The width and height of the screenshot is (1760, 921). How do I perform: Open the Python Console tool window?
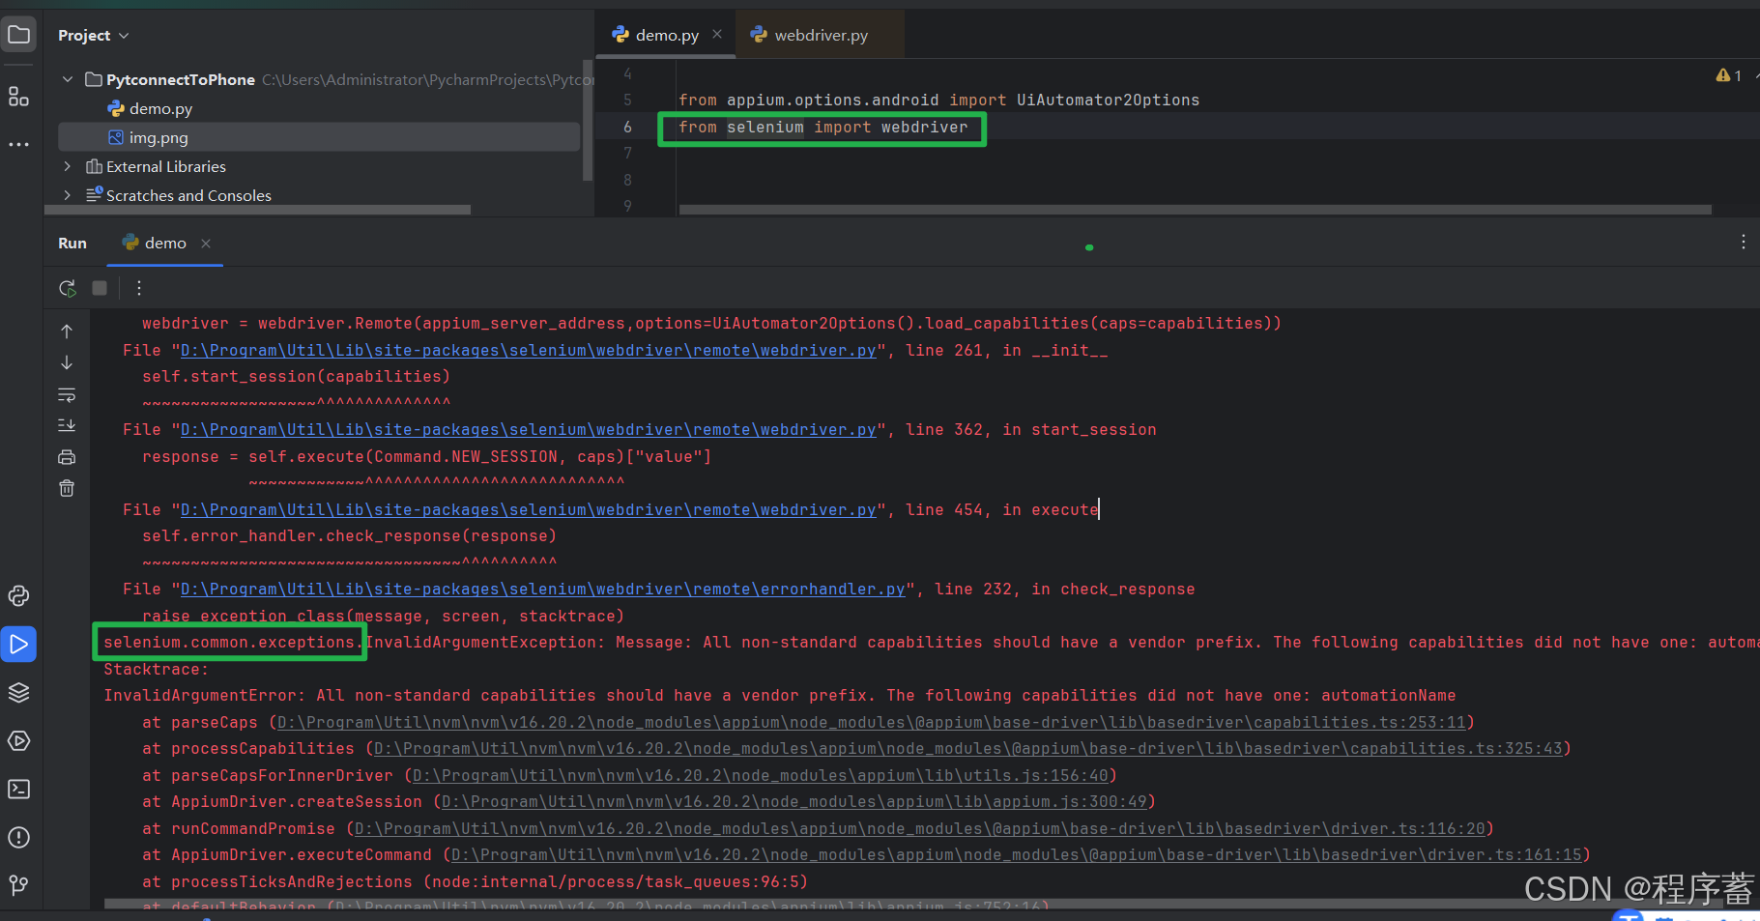(x=18, y=596)
